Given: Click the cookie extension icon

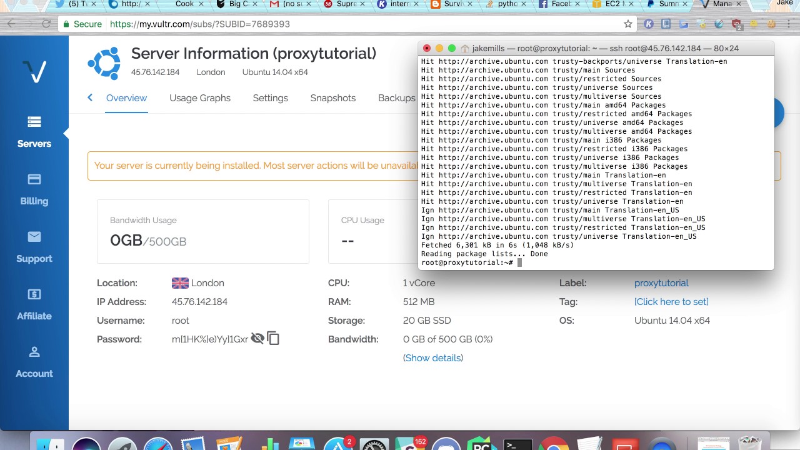Looking at the screenshot, I should (772, 24).
